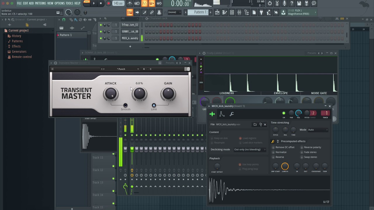Start playback with the play button
This screenshot has height=210, width=374.
[94, 3]
